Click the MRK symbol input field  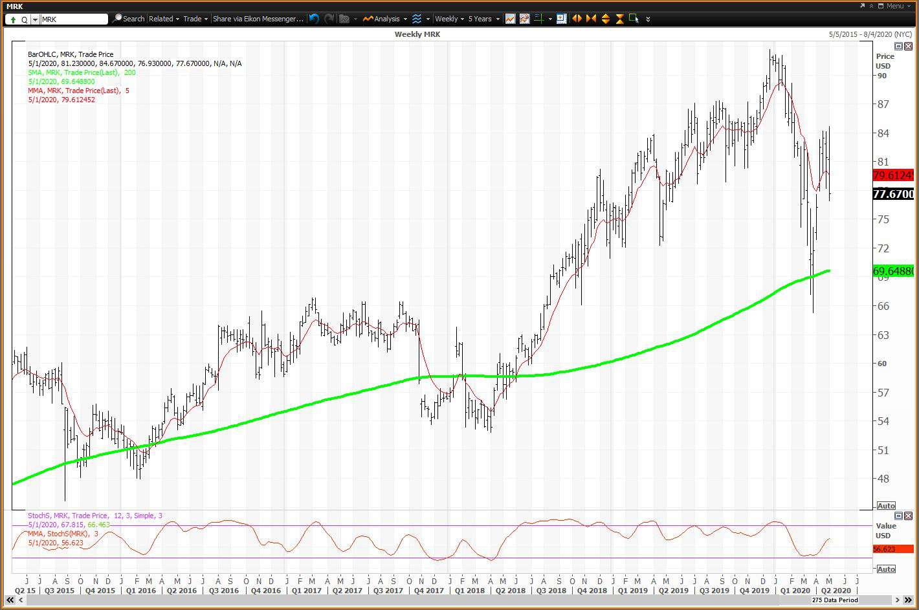click(x=74, y=19)
